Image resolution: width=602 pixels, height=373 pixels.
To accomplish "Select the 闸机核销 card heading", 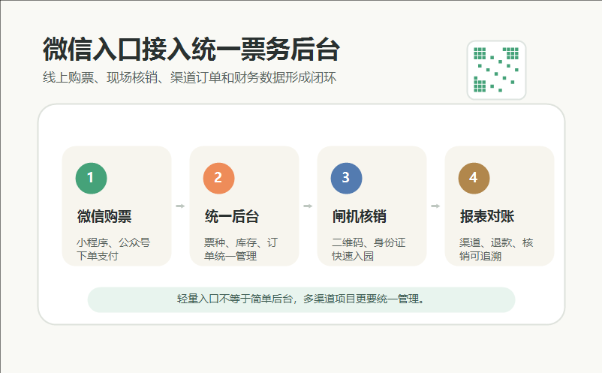I will (x=359, y=216).
